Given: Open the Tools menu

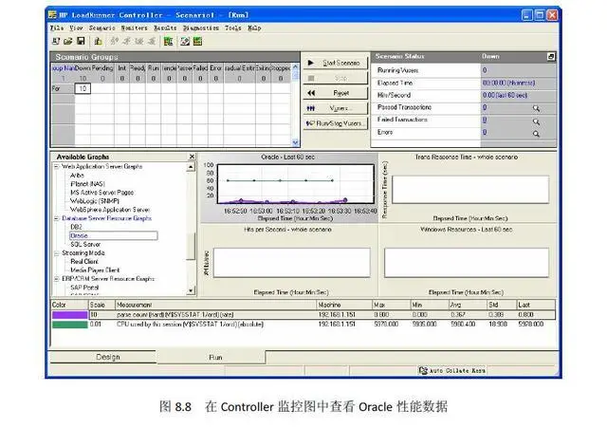Looking at the screenshot, I should coord(233,28).
